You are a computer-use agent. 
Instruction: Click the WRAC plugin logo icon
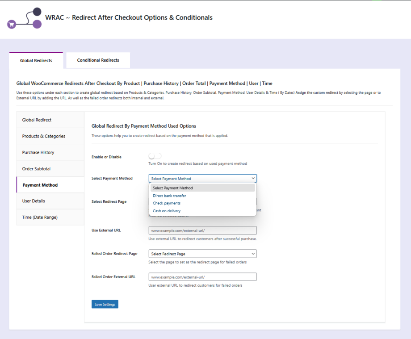[25, 18]
